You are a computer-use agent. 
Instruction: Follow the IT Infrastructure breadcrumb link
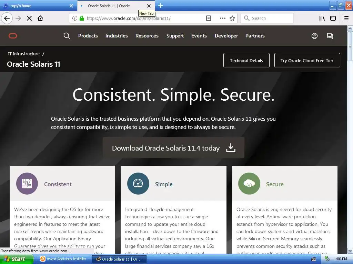pyautogui.click(x=24, y=54)
